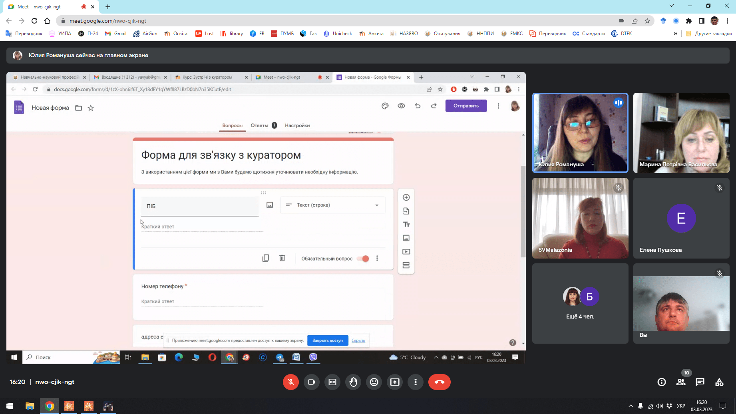Viewport: 736px width, 414px height.
Task: Click undo arrow in Google Forms
Action: 418,106
